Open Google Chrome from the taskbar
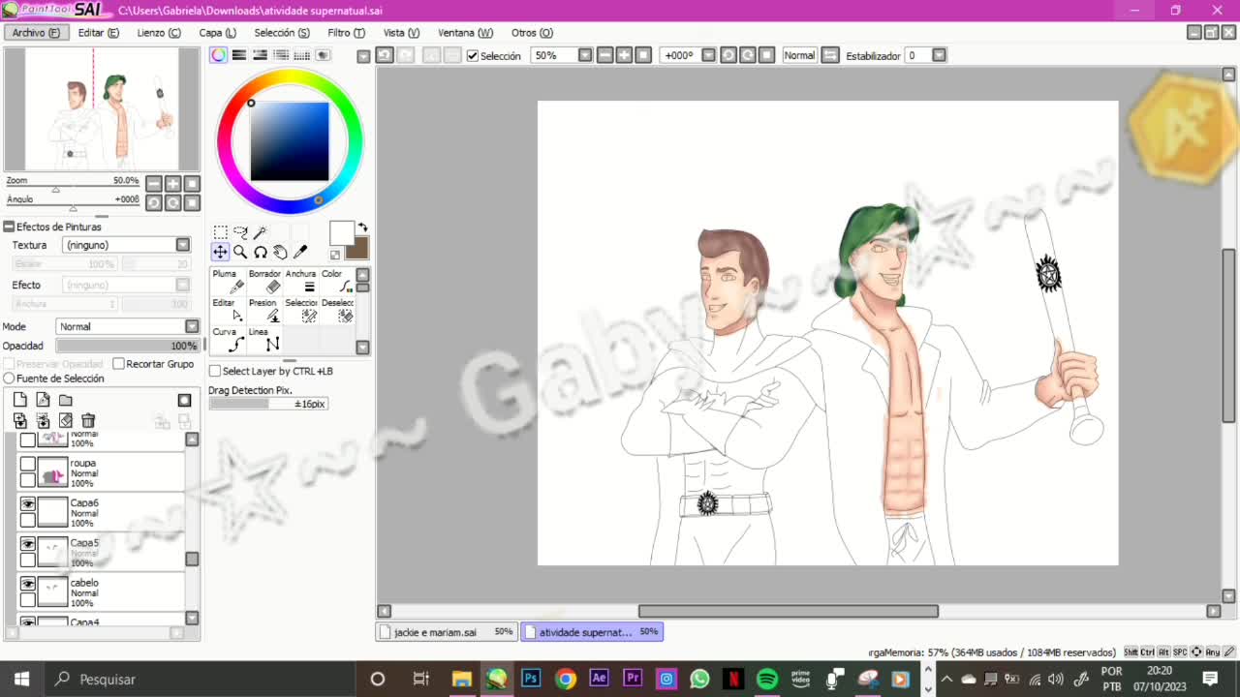The width and height of the screenshot is (1240, 697). click(x=566, y=679)
